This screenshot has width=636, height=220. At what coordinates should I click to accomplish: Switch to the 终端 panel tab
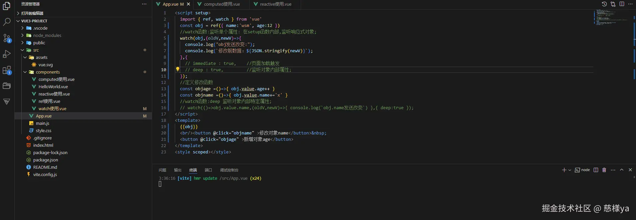click(193, 170)
